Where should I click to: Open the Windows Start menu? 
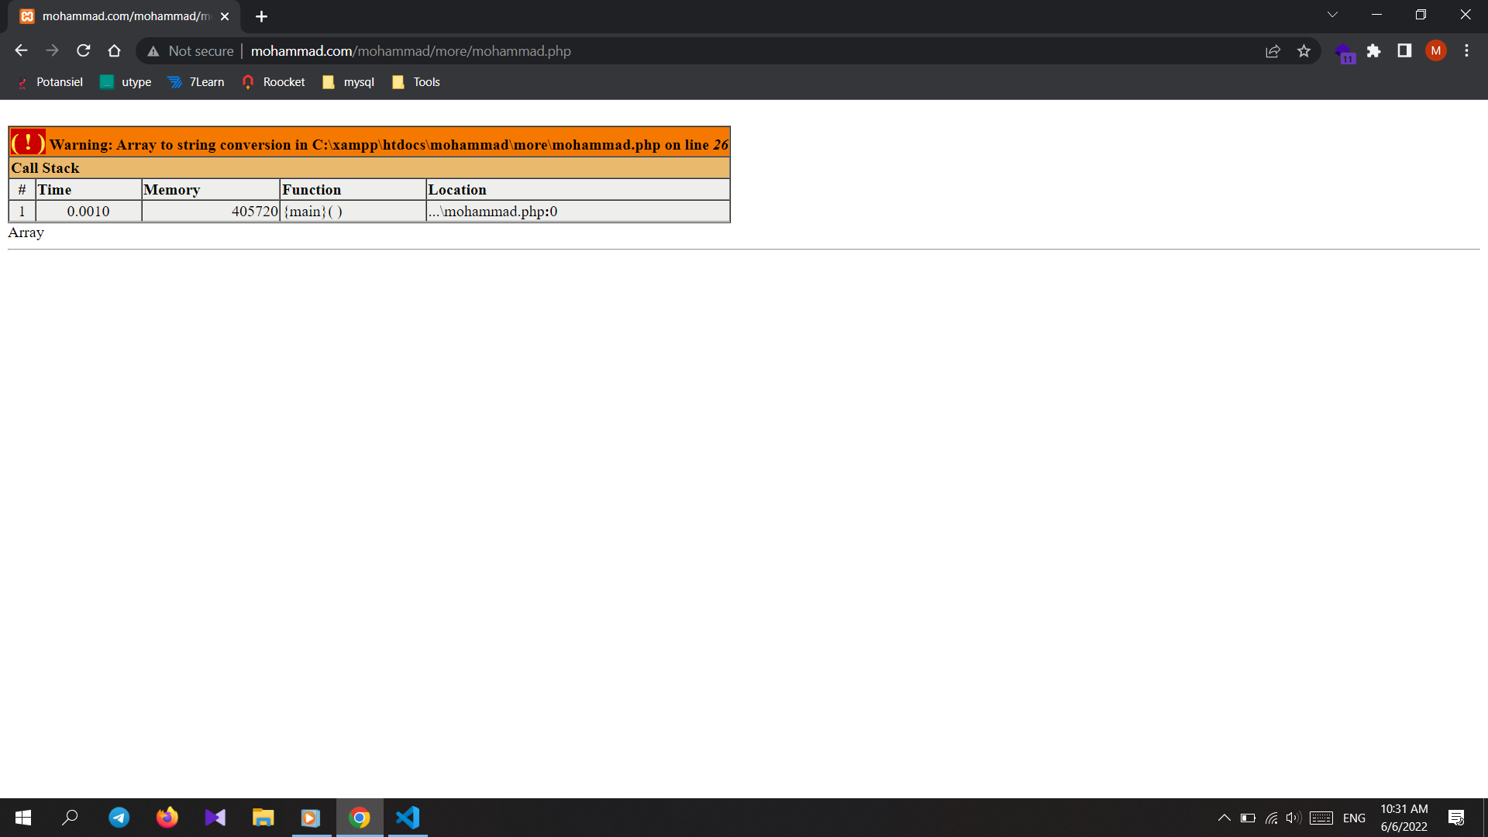[23, 818]
